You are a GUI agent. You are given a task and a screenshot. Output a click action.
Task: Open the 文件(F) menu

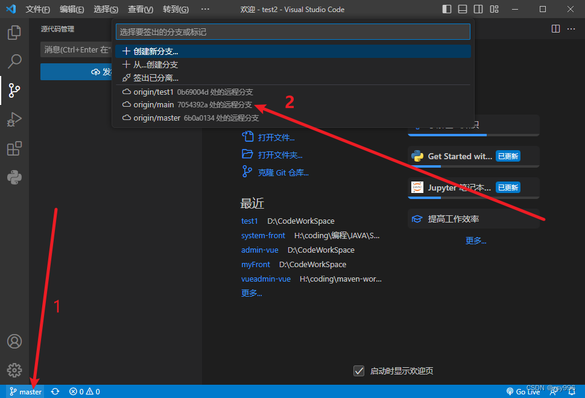[x=37, y=9]
